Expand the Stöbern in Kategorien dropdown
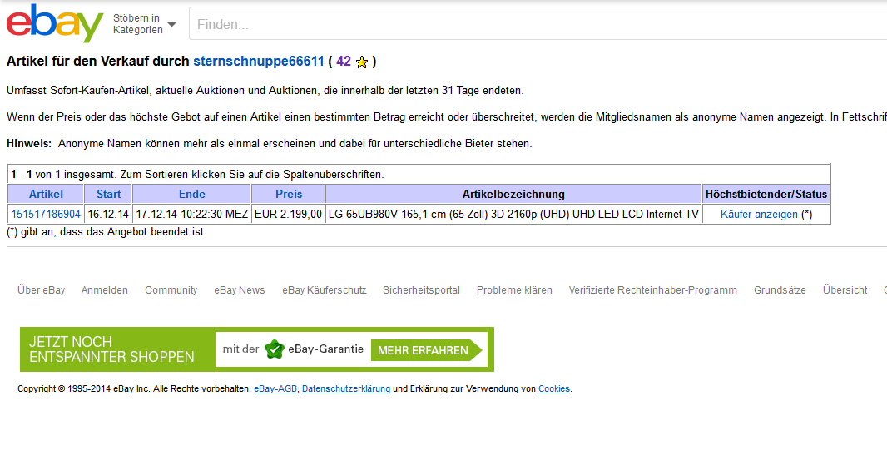The height and width of the screenshot is (460, 887). (x=144, y=24)
